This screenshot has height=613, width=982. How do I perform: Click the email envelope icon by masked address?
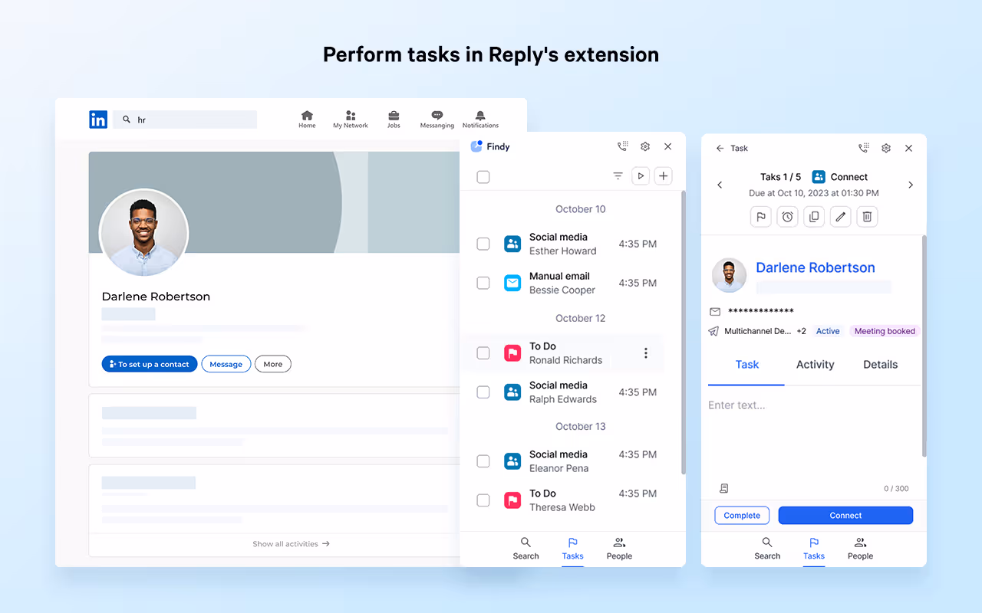(715, 312)
